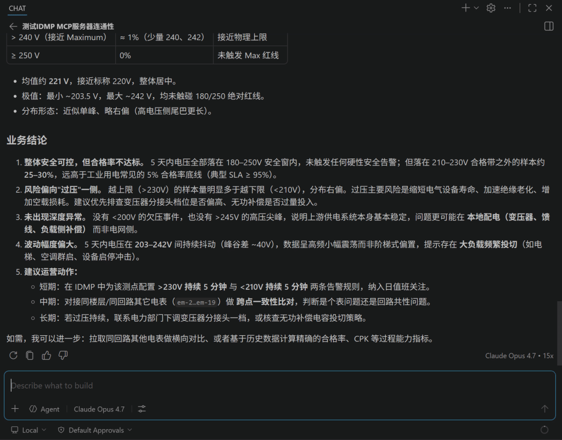The height and width of the screenshot is (440, 562).
Task: Click conclusion 风险偏向"过压"一侧
Action: pos(286,196)
